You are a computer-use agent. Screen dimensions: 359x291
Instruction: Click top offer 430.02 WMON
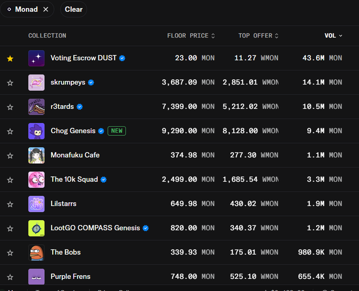coord(254,203)
